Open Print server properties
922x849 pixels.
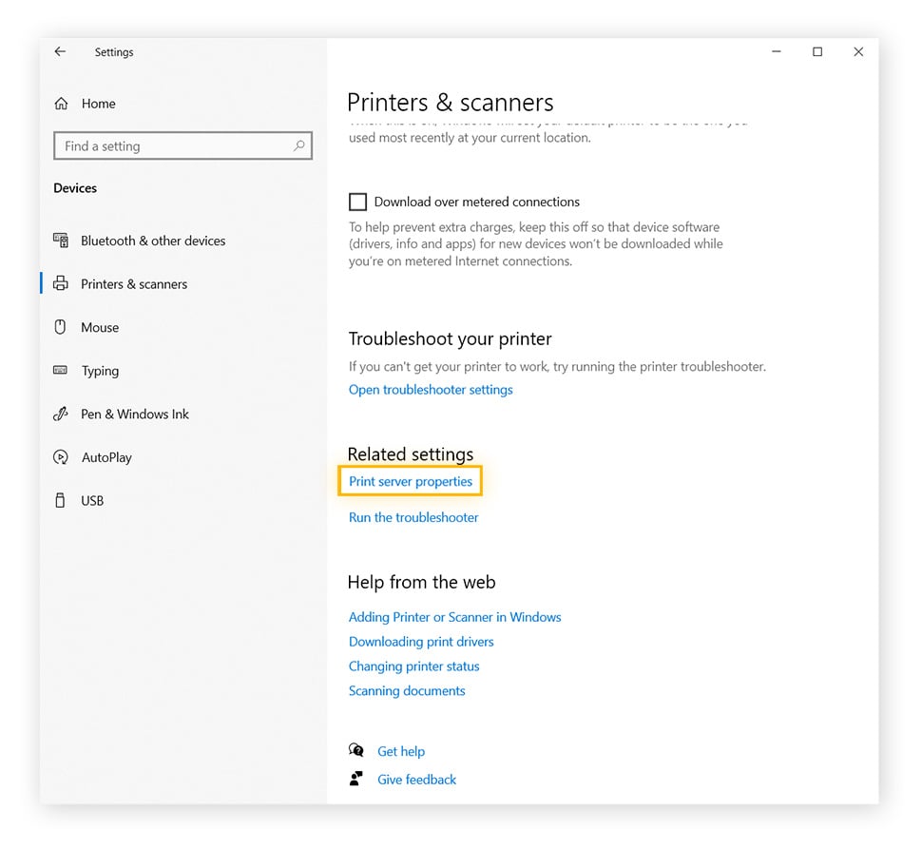tap(410, 481)
